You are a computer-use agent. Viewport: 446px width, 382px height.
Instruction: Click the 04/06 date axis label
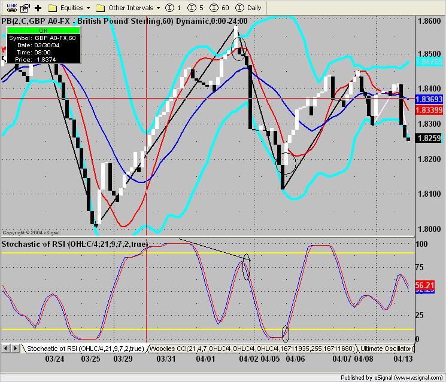[x=295, y=359]
